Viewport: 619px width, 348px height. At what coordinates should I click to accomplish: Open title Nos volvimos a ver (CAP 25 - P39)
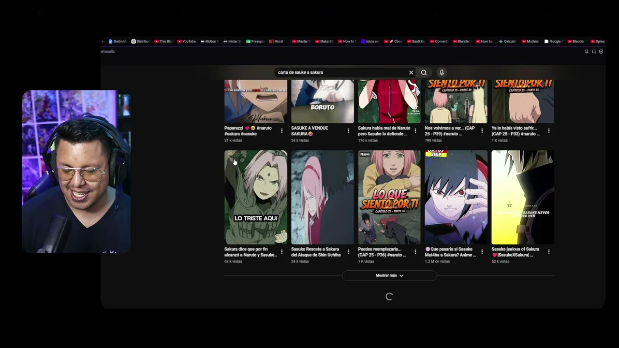tap(450, 131)
